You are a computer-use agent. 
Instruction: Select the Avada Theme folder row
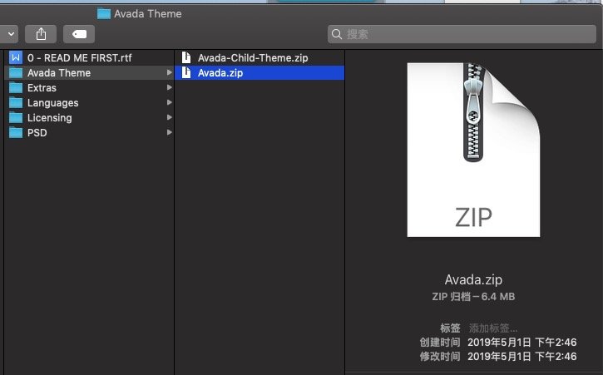click(89, 73)
